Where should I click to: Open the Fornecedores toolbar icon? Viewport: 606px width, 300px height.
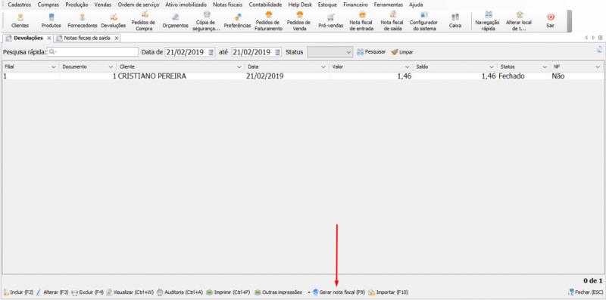point(83,21)
